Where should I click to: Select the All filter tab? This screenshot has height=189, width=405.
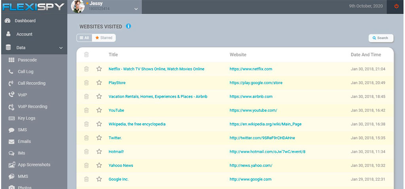[x=84, y=38]
